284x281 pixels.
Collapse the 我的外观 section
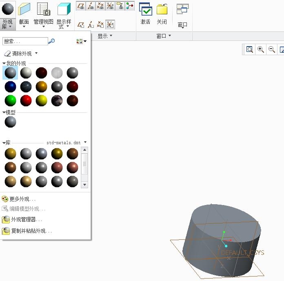point(4,64)
